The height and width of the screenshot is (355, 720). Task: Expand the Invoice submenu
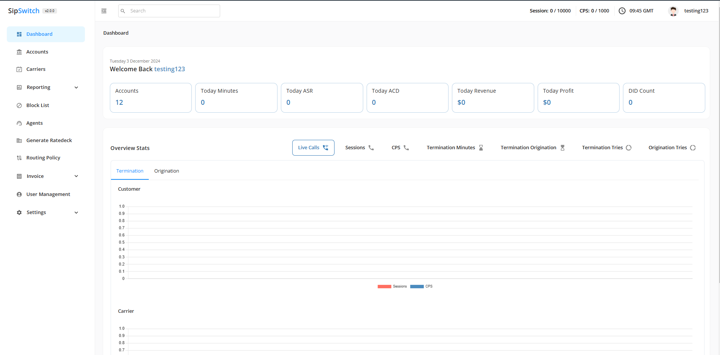tap(76, 176)
